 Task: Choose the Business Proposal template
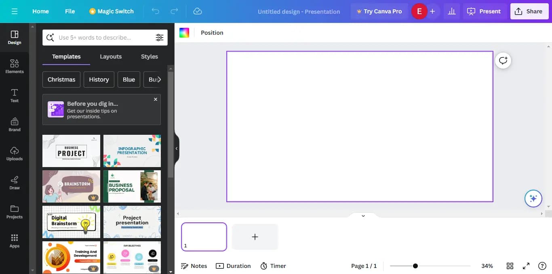[132, 186]
